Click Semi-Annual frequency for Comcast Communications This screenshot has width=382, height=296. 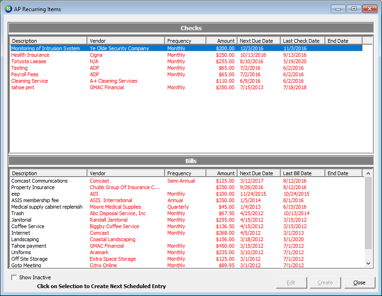181,181
